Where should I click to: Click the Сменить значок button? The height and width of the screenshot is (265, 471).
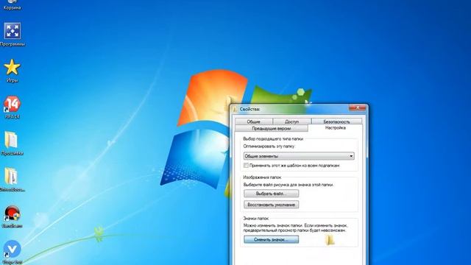pos(272,239)
